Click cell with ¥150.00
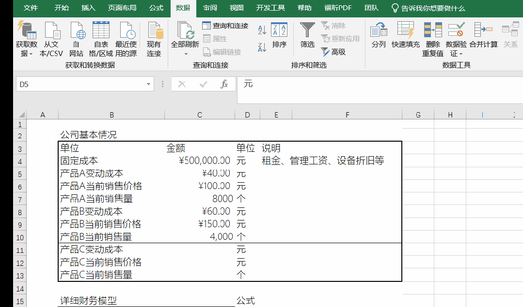523x307 pixels. point(200,224)
